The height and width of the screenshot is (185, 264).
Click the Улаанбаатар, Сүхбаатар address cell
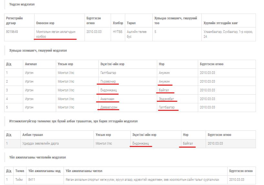(x=228, y=34)
